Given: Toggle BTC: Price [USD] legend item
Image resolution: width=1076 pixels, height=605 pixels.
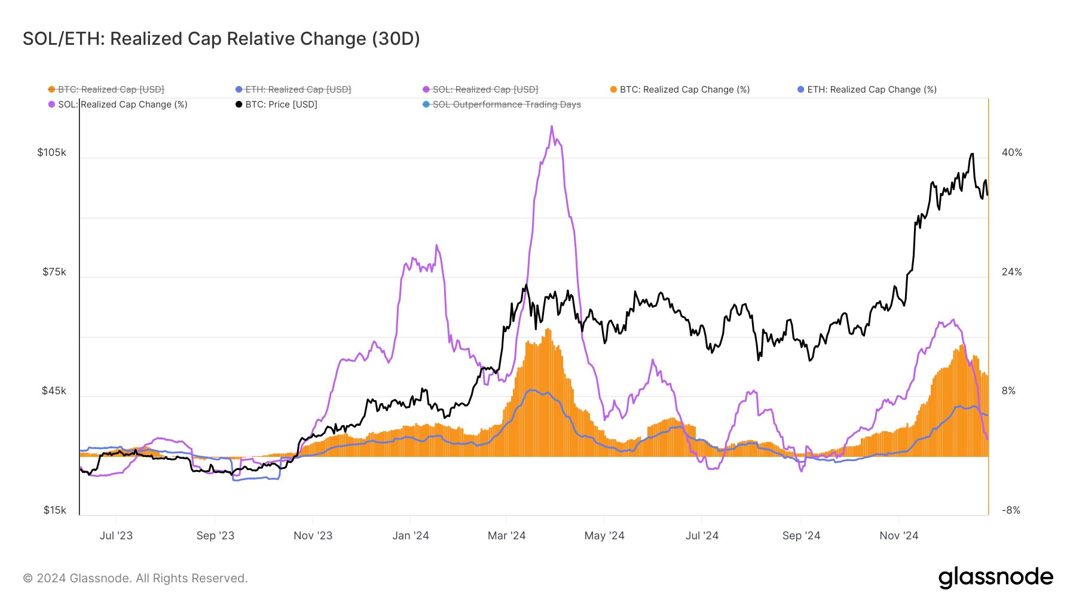Looking at the screenshot, I should pos(276,105).
